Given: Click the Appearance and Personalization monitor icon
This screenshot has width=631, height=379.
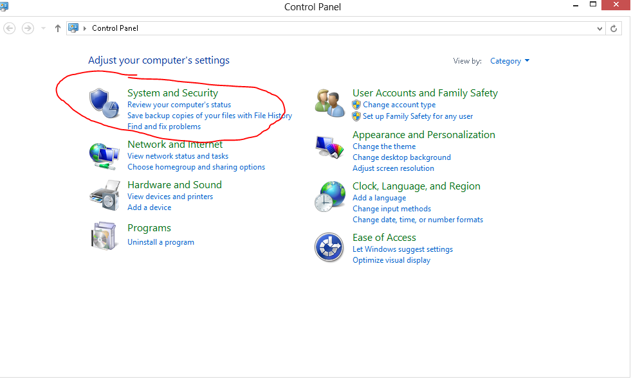Looking at the screenshot, I should point(329,147).
